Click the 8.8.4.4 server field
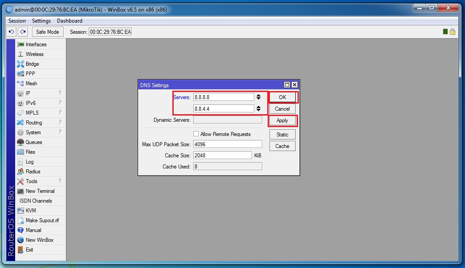Screen dimensions: 465x268 tap(224, 108)
